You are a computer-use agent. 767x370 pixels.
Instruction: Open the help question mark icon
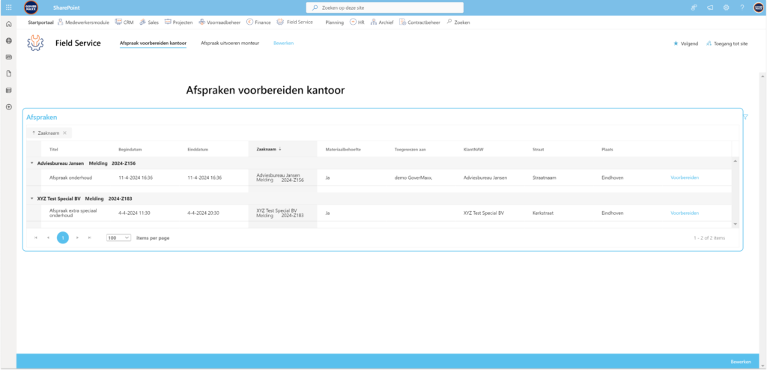click(742, 7)
